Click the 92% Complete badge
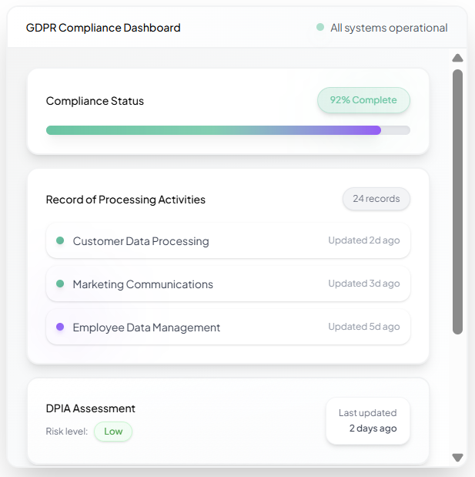This screenshot has height=477, width=475. [x=363, y=100]
